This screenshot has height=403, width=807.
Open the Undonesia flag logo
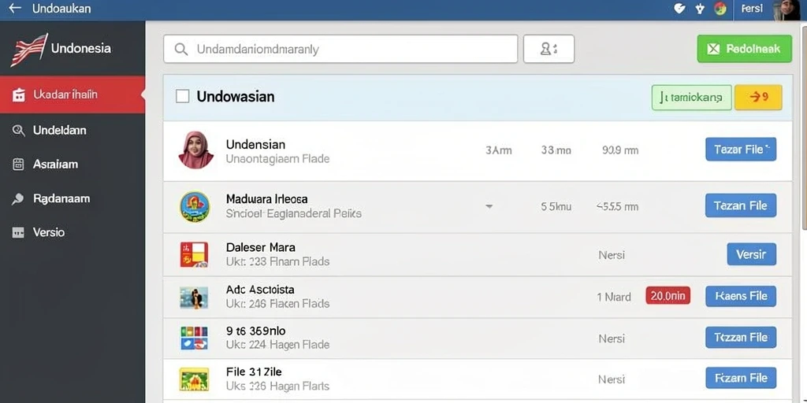tap(29, 50)
